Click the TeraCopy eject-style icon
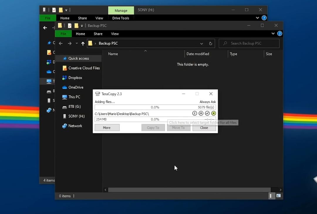The height and width of the screenshot is (214, 317). click(x=201, y=113)
